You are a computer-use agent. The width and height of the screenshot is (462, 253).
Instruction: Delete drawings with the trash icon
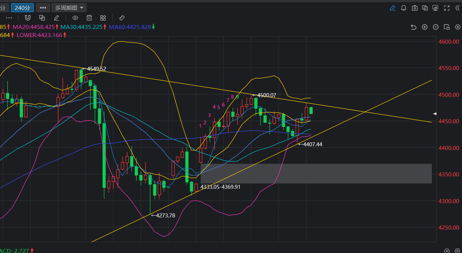(89, 18)
